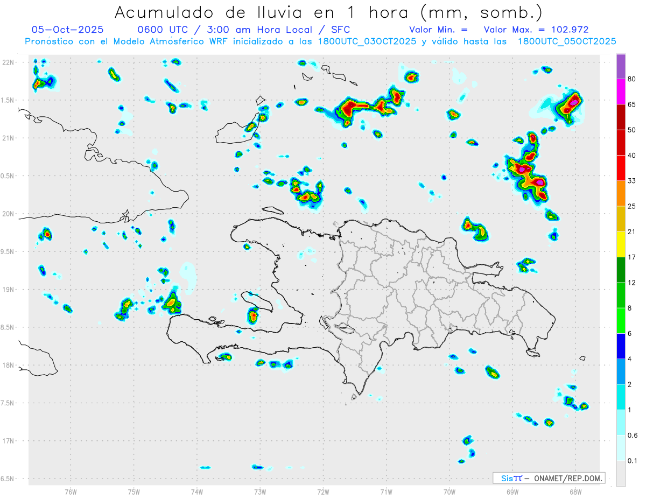Click the 20N latitude axis label
Viewport: 646px width, 499px height.
(x=8, y=214)
